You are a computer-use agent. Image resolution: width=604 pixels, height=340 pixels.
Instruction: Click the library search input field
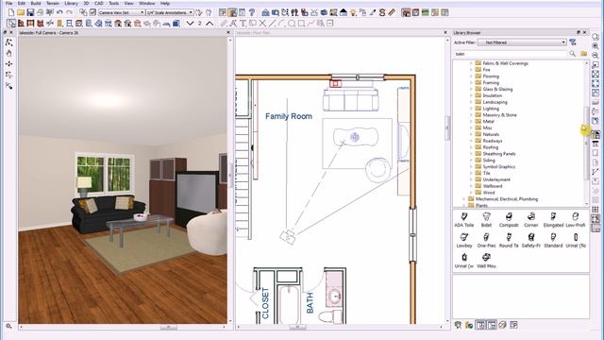[x=510, y=54]
